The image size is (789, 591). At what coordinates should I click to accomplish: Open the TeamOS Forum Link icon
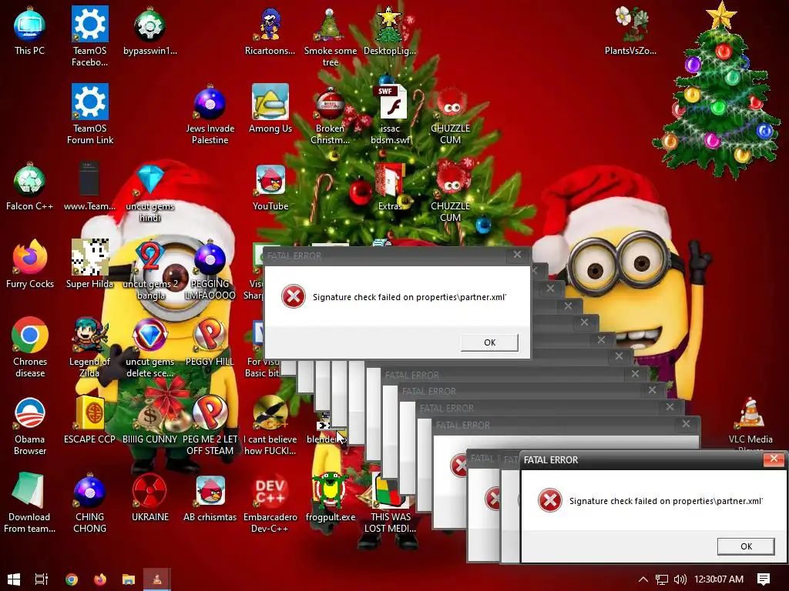[89, 102]
